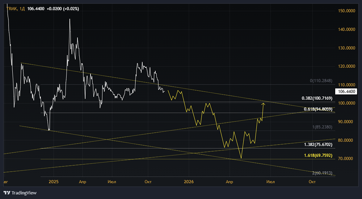
Task: Click the 140.0000 price axis label
Action: [346, 30]
